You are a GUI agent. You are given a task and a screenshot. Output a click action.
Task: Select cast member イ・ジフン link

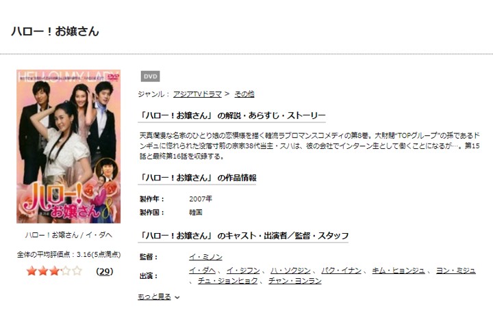click(243, 271)
